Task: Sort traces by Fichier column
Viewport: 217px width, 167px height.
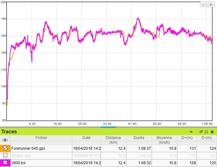Action: (x=41, y=138)
